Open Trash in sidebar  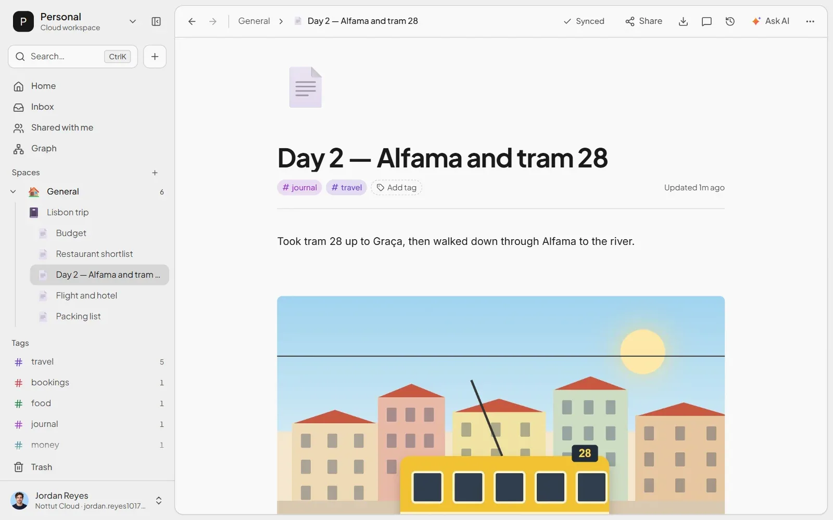click(x=87, y=467)
